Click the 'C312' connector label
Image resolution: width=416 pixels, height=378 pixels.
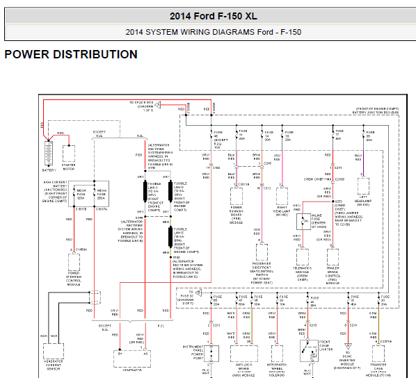pos(267,188)
